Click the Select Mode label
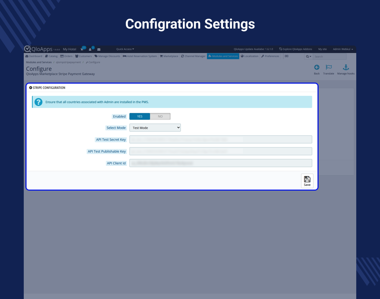 tap(116, 128)
